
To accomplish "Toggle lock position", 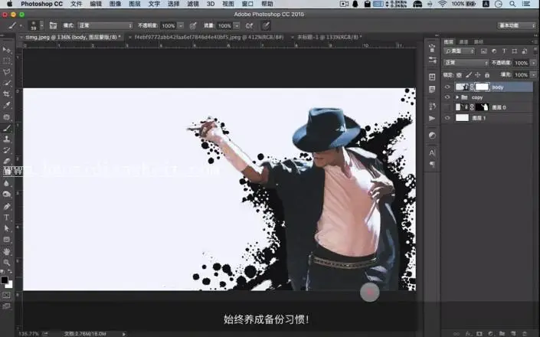I will coord(478,75).
